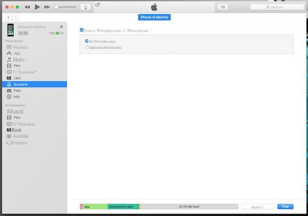Open the AirPlay output button

point(85,7)
